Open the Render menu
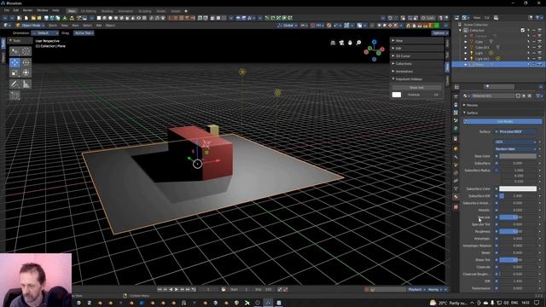546x307 pixels. [27, 10]
